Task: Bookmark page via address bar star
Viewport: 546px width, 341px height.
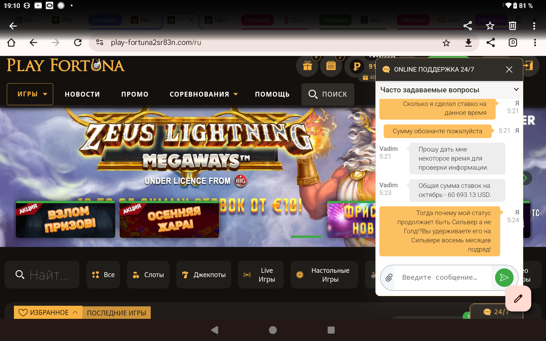Action: pos(446,43)
